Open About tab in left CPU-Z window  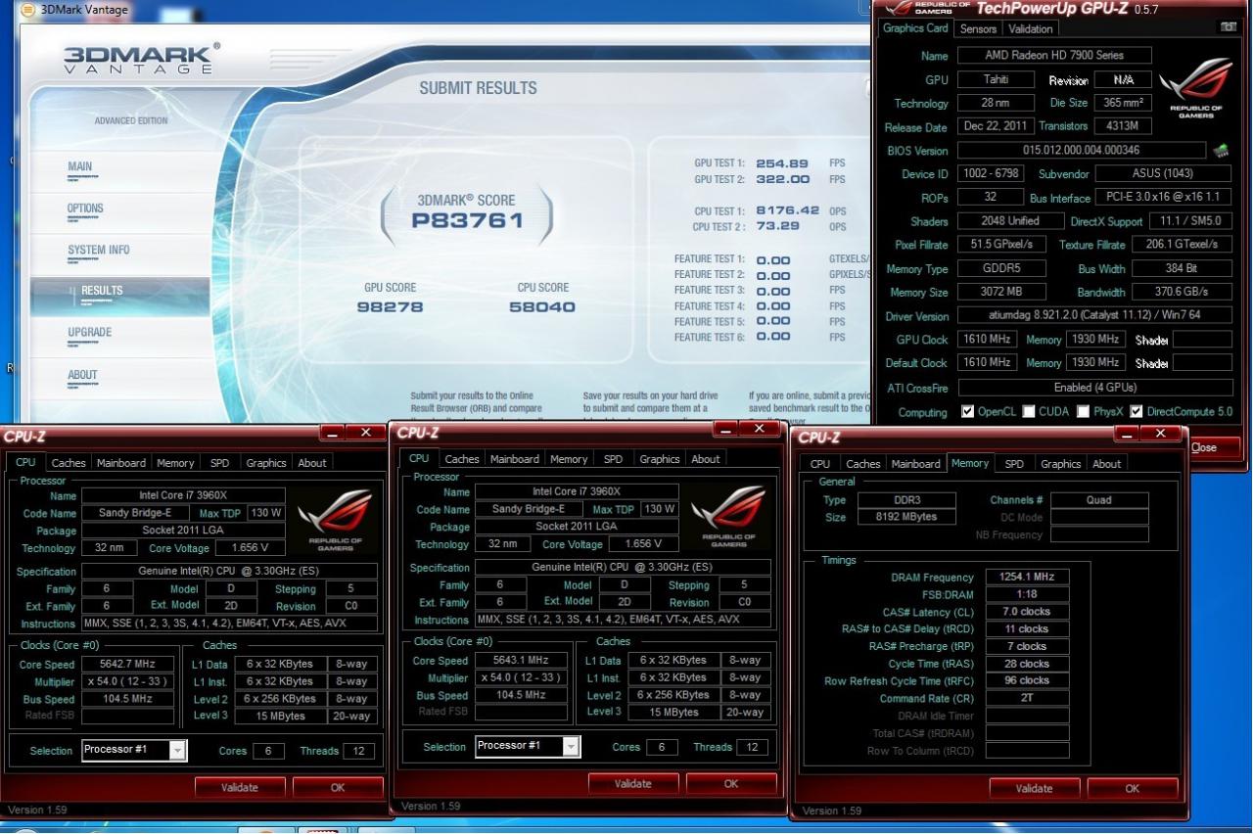click(x=312, y=463)
